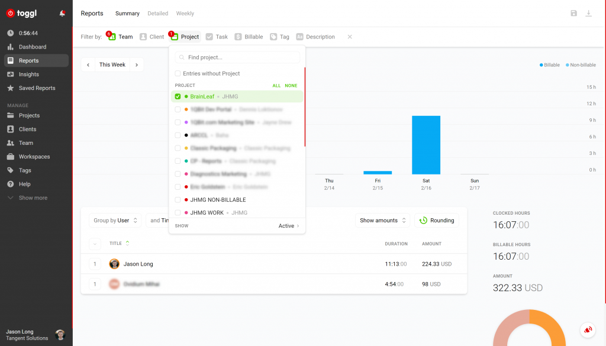606x346 pixels.
Task: Expand all rows with header chevron
Action: pyautogui.click(x=95, y=244)
